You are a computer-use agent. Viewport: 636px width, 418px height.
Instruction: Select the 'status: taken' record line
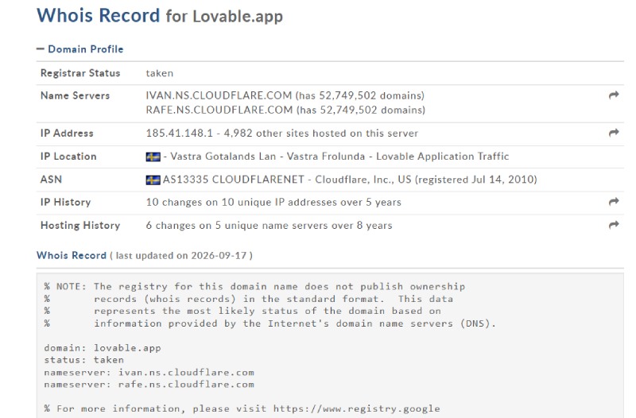(83, 360)
